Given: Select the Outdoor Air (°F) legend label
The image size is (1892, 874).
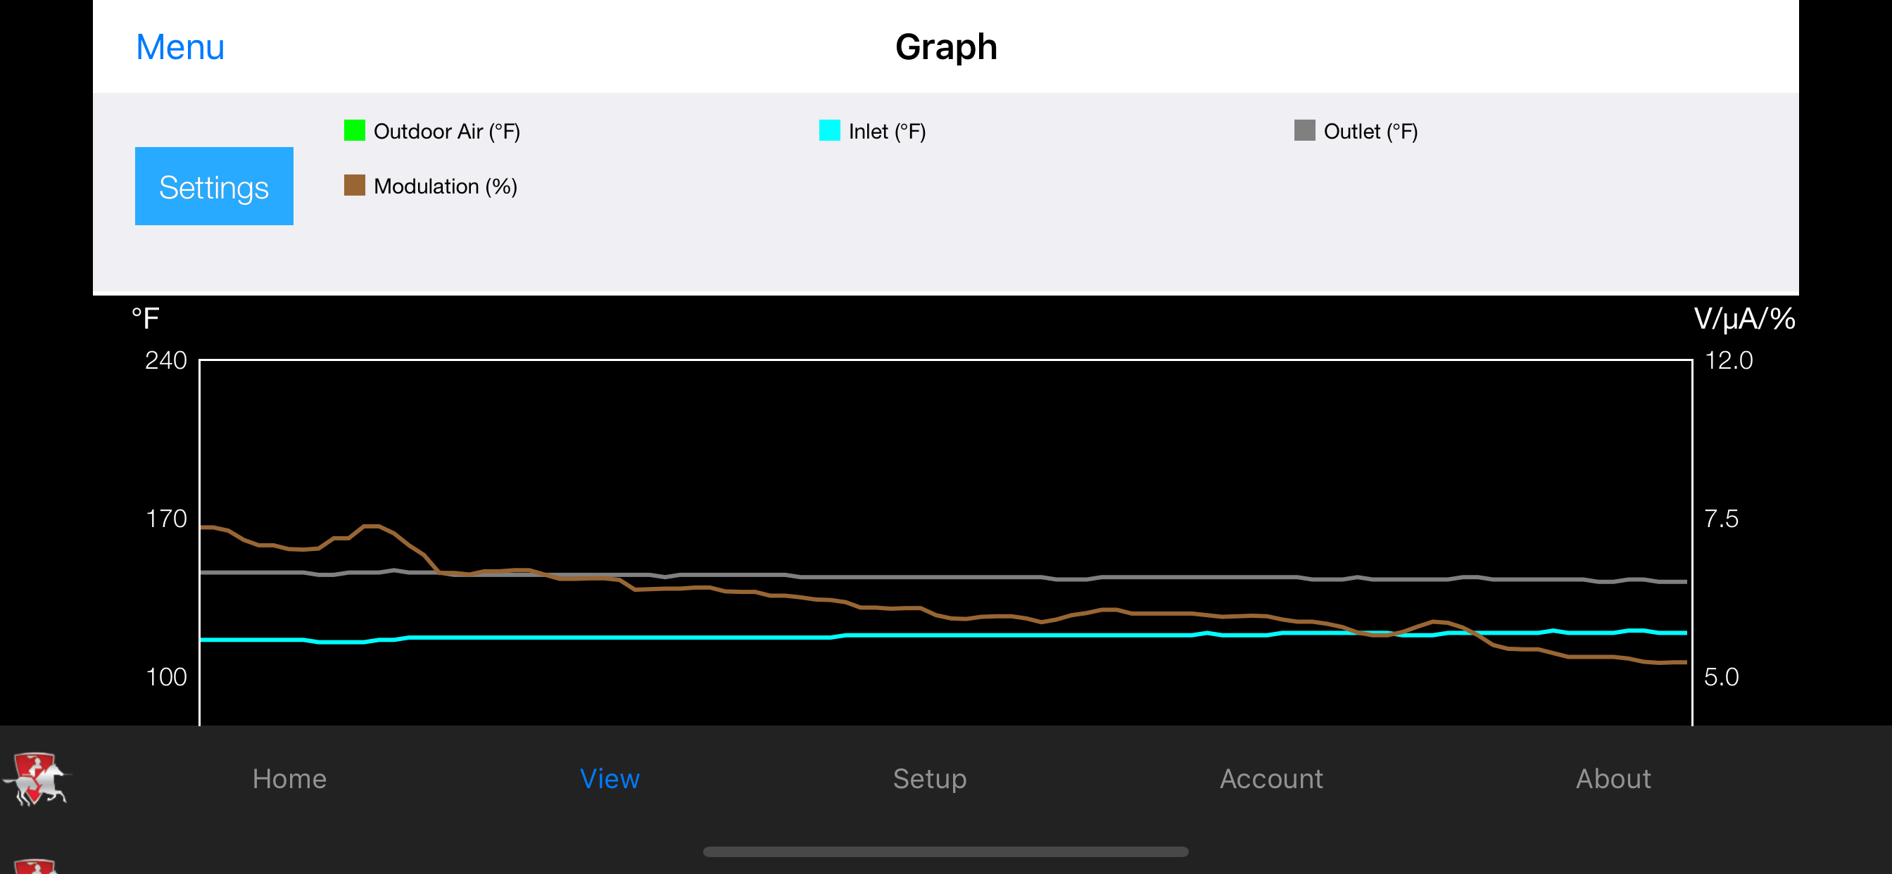Looking at the screenshot, I should (x=446, y=132).
